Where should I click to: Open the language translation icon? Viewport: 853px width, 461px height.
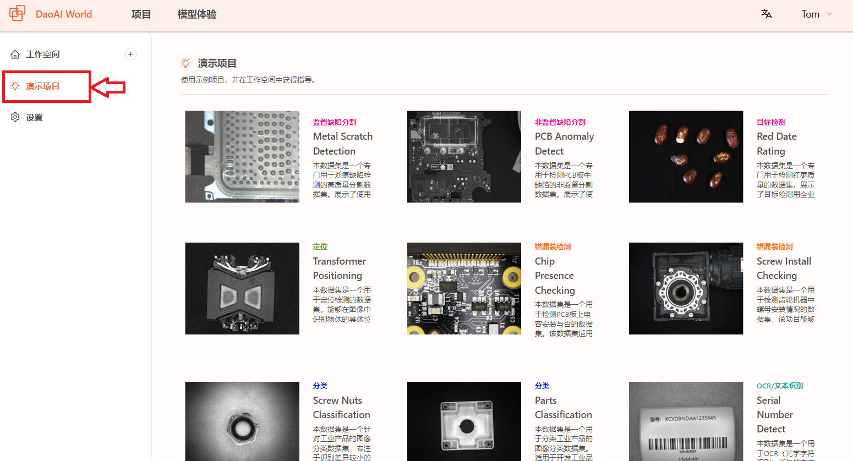(x=766, y=14)
